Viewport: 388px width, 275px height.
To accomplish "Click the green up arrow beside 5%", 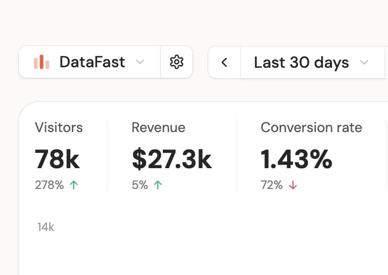I will pyautogui.click(x=158, y=185).
